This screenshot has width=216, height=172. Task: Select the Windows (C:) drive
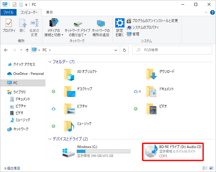[x=96, y=151]
